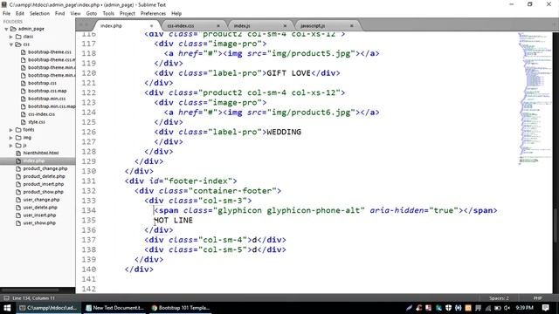Open product_change.php in sidebar
This screenshot has height=314, width=559.
point(45,168)
